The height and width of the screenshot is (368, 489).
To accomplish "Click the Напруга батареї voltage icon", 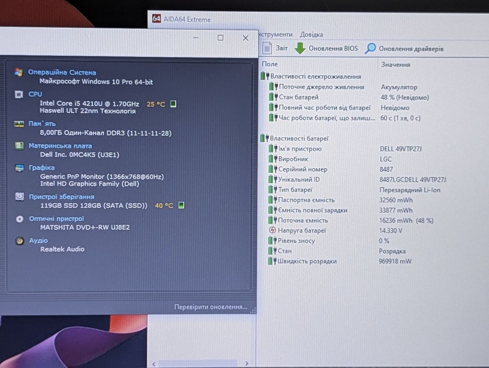I will [x=272, y=230].
